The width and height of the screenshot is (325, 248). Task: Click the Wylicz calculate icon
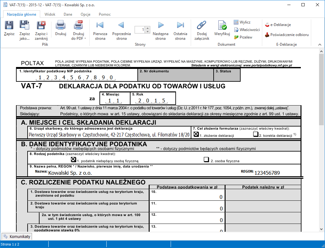(x=237, y=22)
